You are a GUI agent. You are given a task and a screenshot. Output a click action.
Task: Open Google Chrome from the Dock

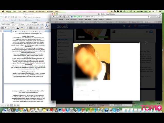coord(21,110)
